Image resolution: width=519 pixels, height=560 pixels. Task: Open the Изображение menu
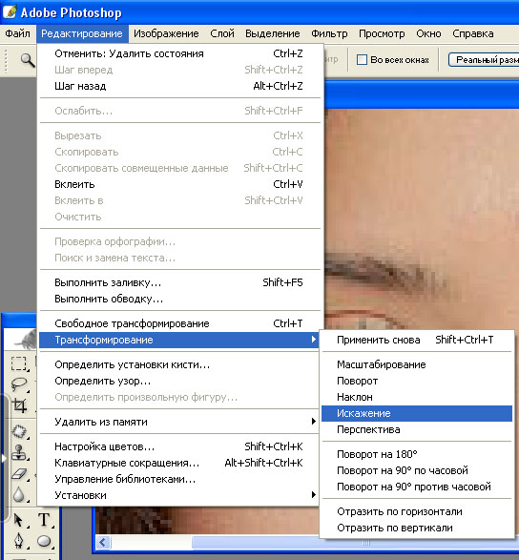click(166, 33)
